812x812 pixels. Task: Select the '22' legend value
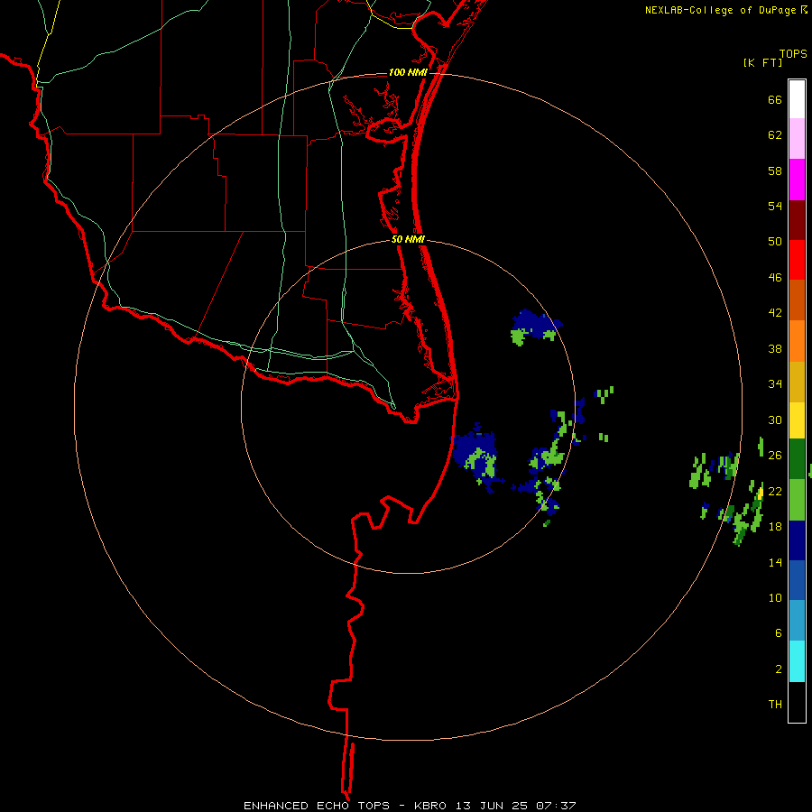point(775,491)
